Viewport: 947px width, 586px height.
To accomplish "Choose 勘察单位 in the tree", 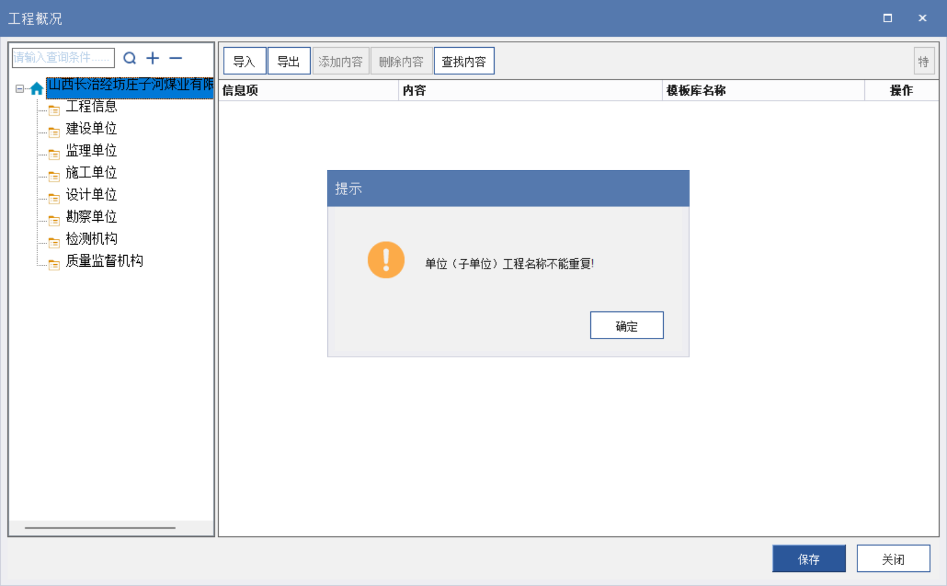I will click(x=91, y=217).
